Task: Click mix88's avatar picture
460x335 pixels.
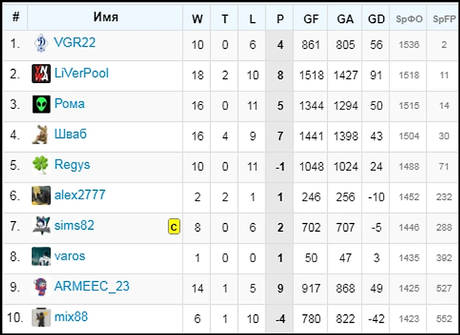Action: [42, 317]
